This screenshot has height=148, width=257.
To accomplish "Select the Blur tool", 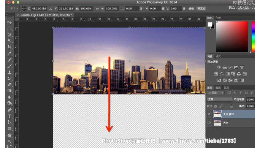I will [x=10, y=97].
